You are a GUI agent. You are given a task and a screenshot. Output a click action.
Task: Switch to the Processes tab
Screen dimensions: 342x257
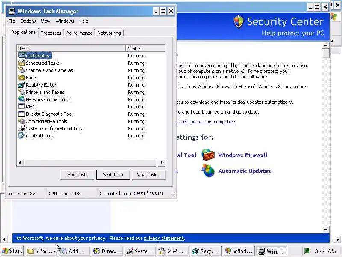click(x=51, y=33)
